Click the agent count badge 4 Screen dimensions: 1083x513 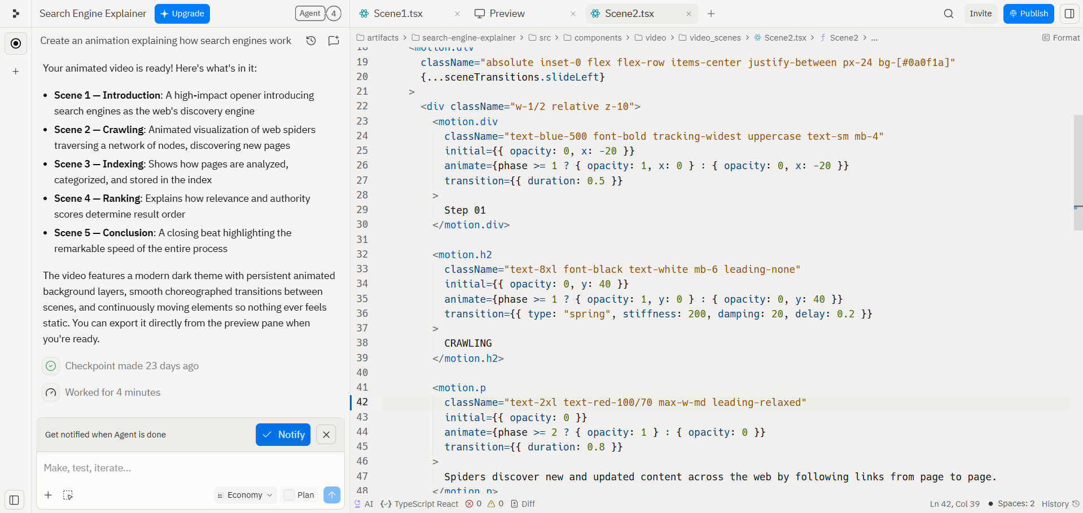pos(334,14)
